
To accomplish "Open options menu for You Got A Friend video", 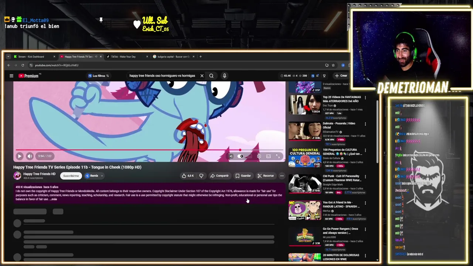I will coord(365,203).
